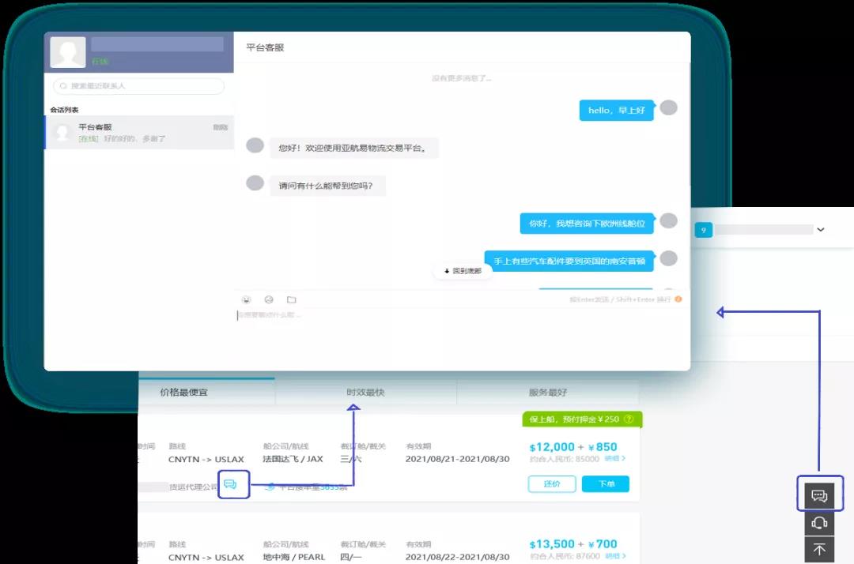Screen dimensions: 854x564
Task: Switch to the 时效最快 tab
Action: pyautogui.click(x=365, y=393)
